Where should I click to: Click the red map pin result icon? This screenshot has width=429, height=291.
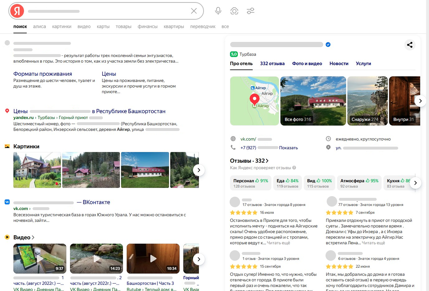[x=7, y=111]
